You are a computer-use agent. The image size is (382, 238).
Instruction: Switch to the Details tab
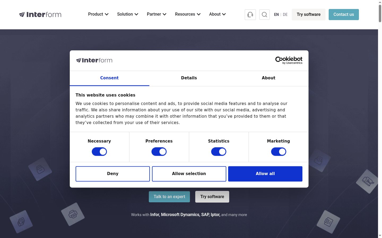click(x=189, y=78)
